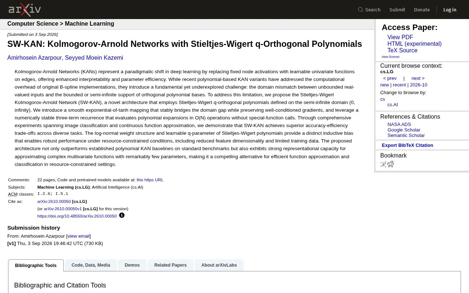Download the TeX Source
Viewport: 469px width, 293px height.
[x=402, y=51]
